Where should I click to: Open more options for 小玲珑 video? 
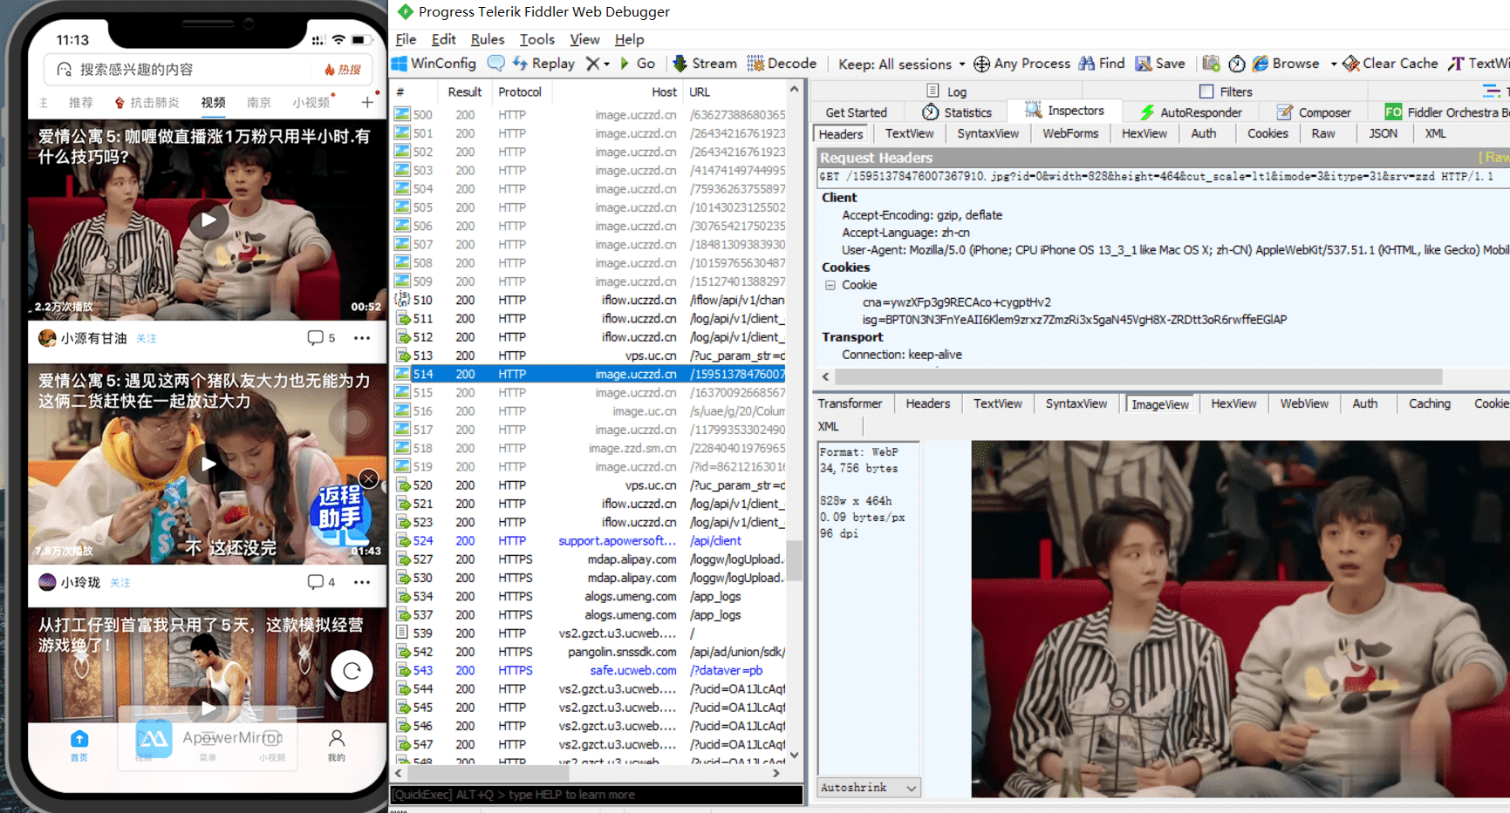point(362,582)
